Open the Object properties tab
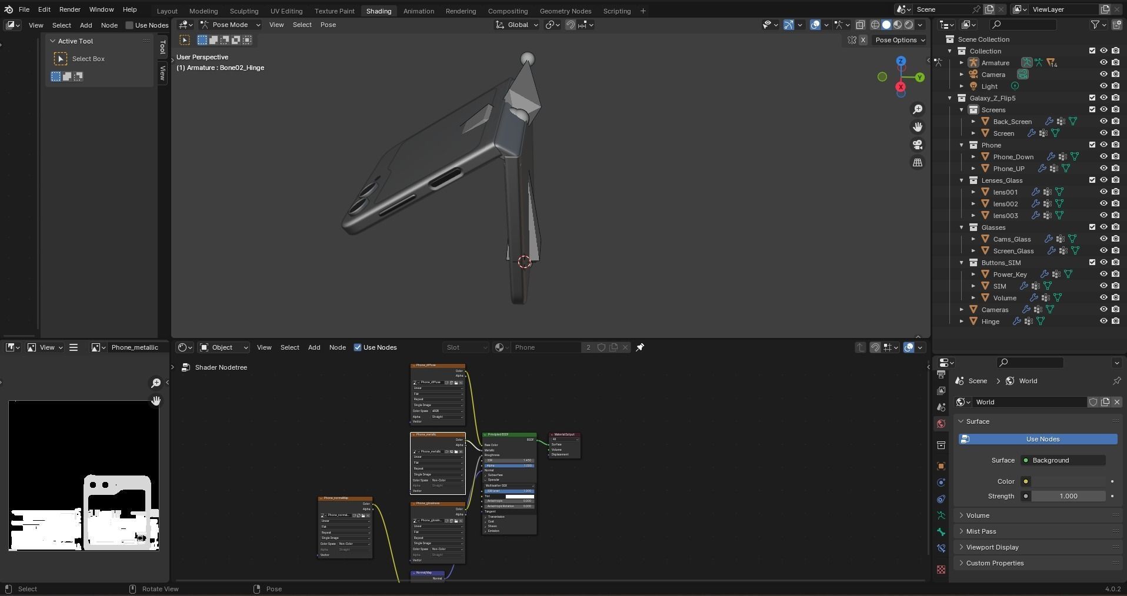Screen dimensions: 1127x596 pos(941,466)
